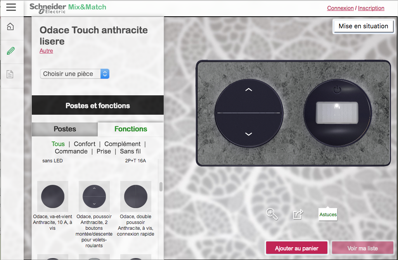Click 'Odace, poussoir Anthracite, 2 boutons' label

94,231
